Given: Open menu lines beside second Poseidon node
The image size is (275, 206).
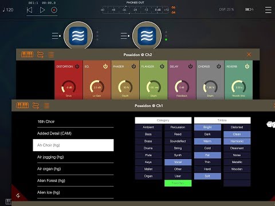Looking at the screenshot, I should 124,36.
